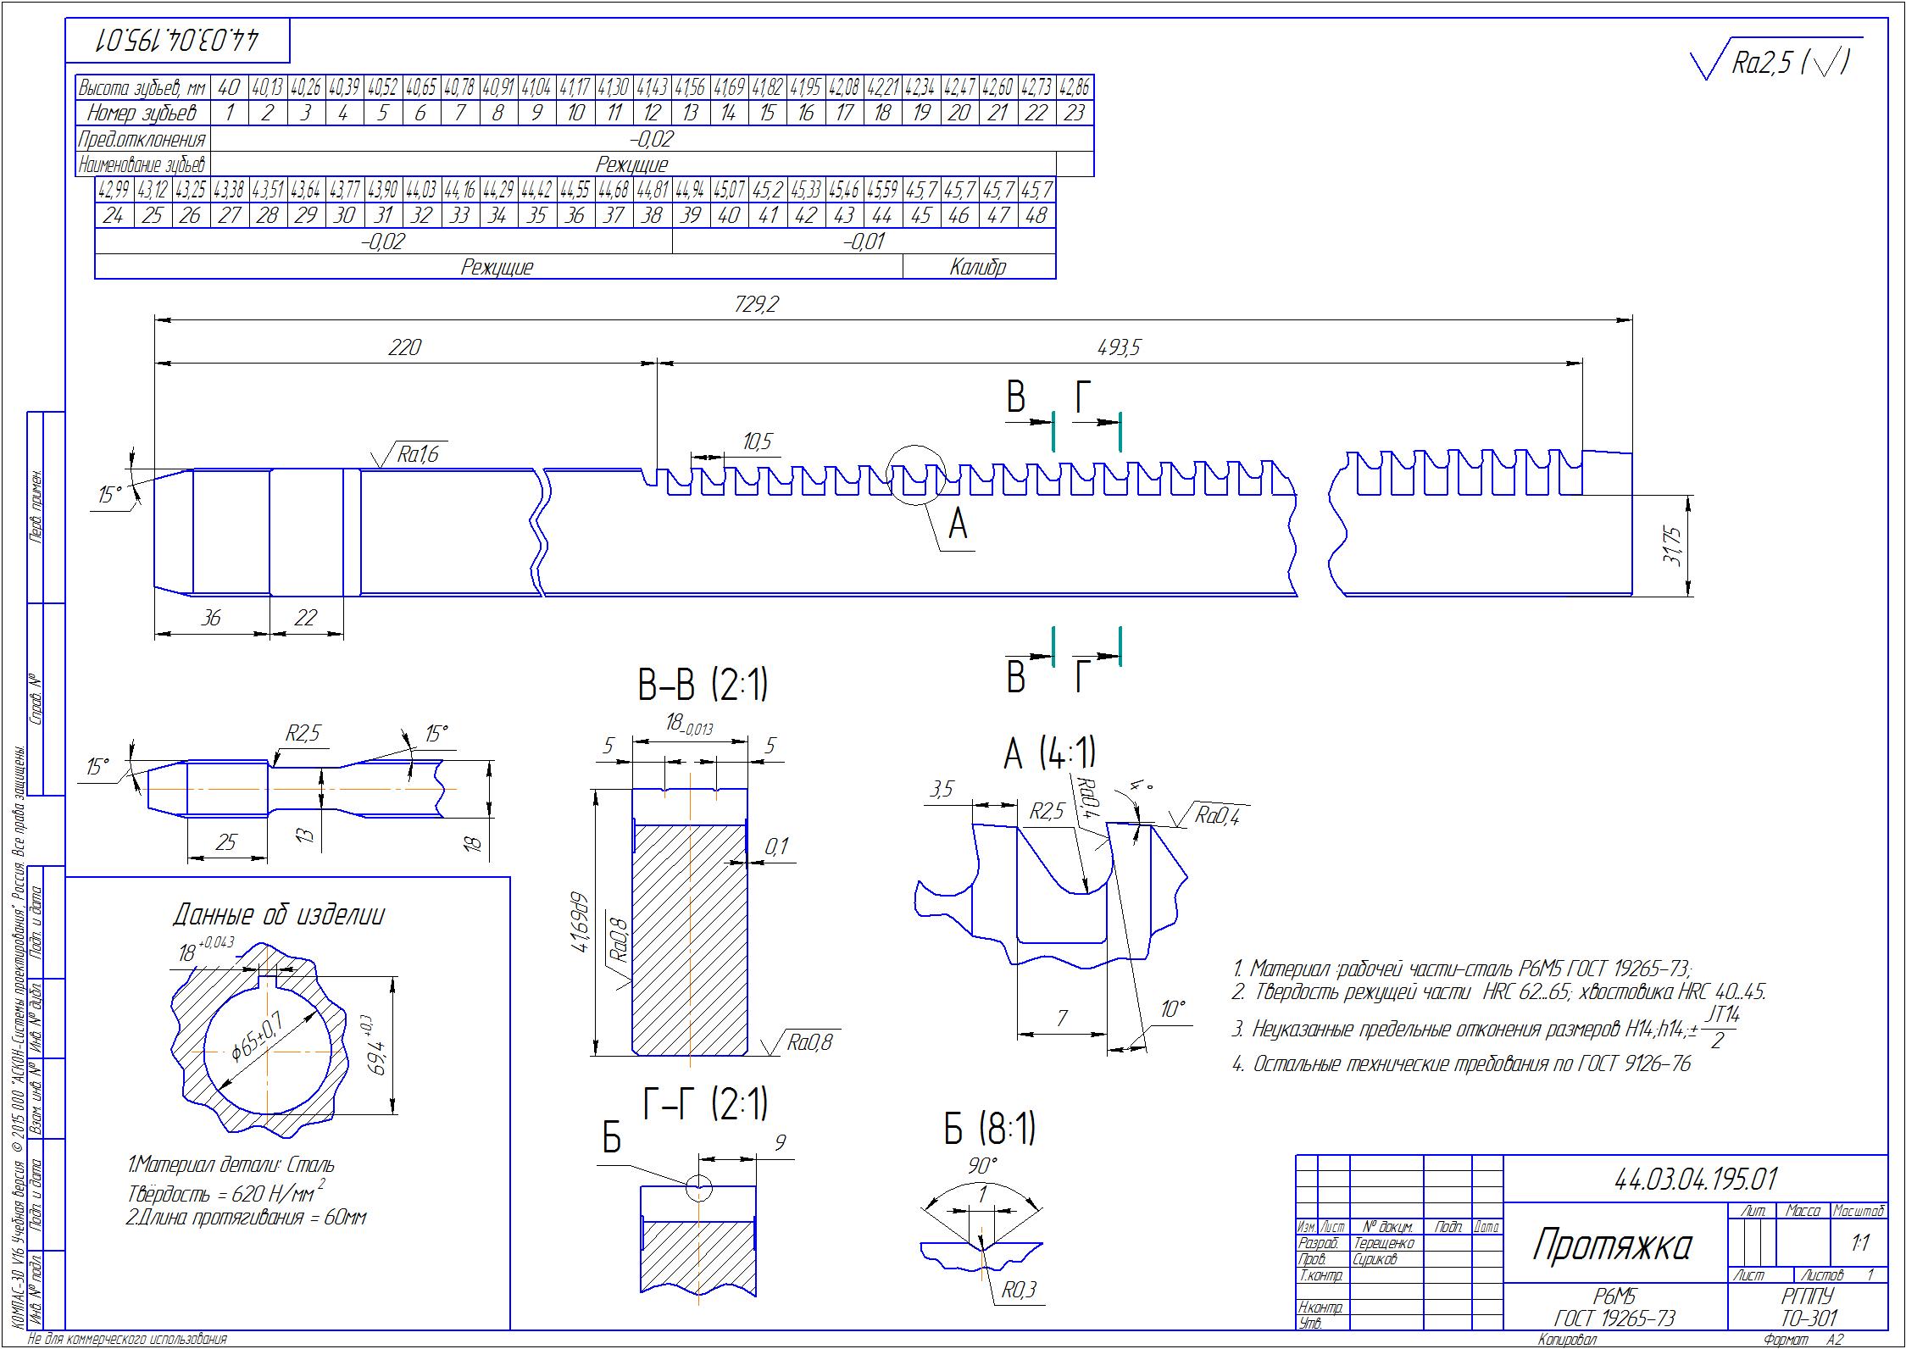Select tooth height value 42,86
This screenshot has height=1349, width=1906.
coord(1074,87)
